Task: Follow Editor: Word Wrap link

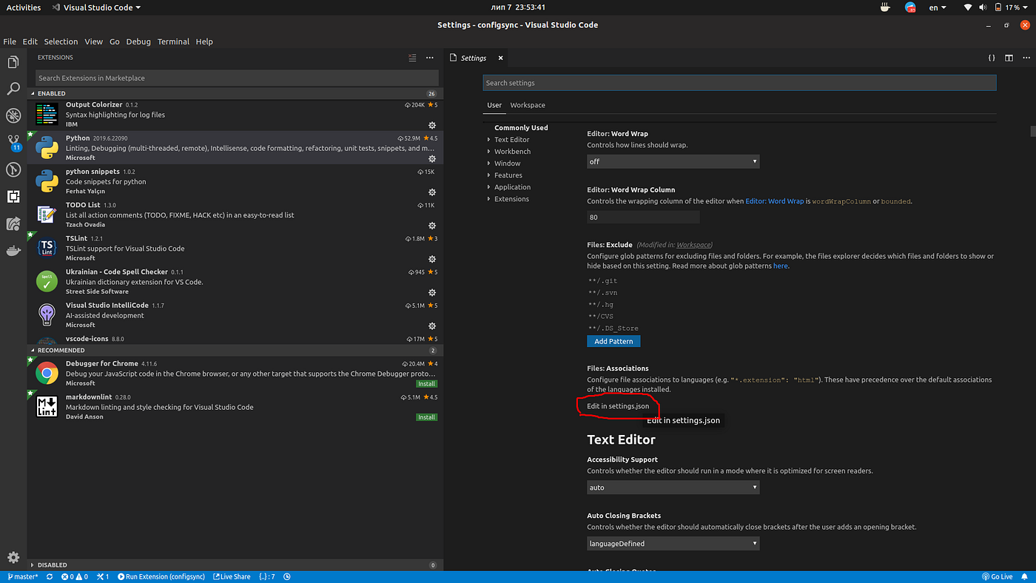Action: coord(774,201)
